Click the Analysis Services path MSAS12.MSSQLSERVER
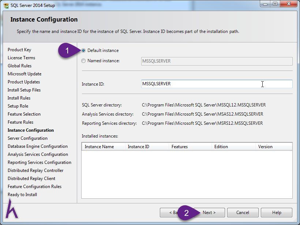Image resolution: width=300 pixels, height=225 pixels. coord(202,114)
